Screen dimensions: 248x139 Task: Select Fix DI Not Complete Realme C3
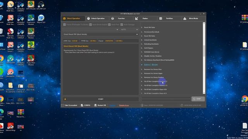pos(155,85)
